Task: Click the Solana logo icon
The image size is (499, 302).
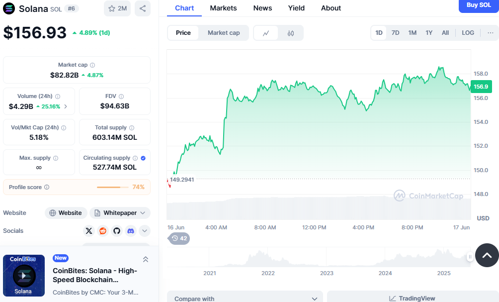Action: point(9,8)
